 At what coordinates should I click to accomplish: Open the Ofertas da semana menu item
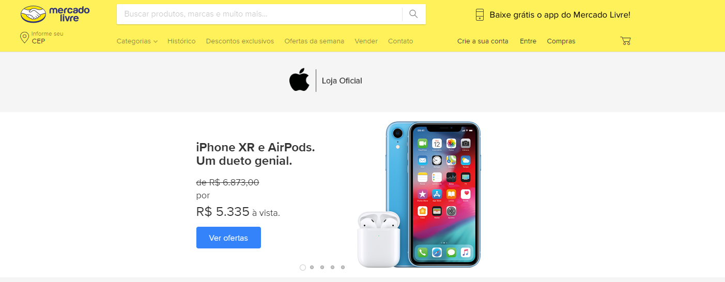click(314, 41)
